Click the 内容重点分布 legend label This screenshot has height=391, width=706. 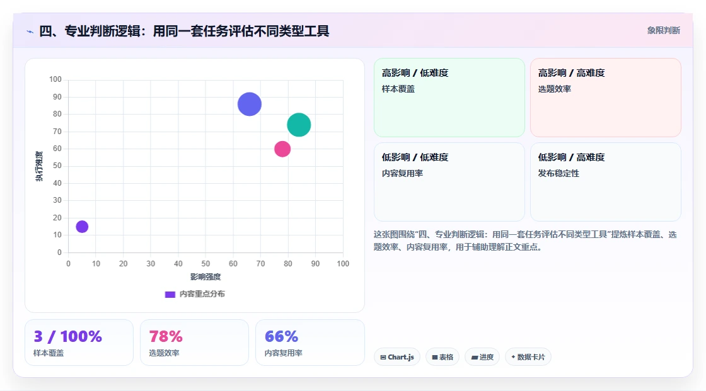[202, 294]
